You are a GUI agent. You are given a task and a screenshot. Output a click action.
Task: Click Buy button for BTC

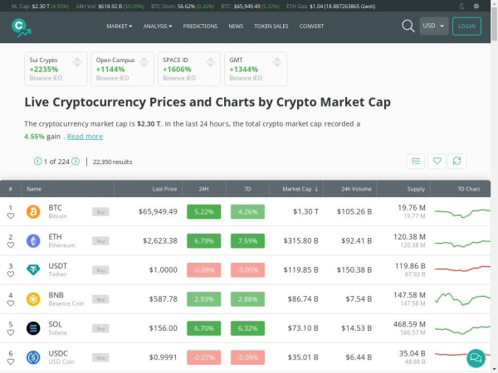click(x=100, y=212)
